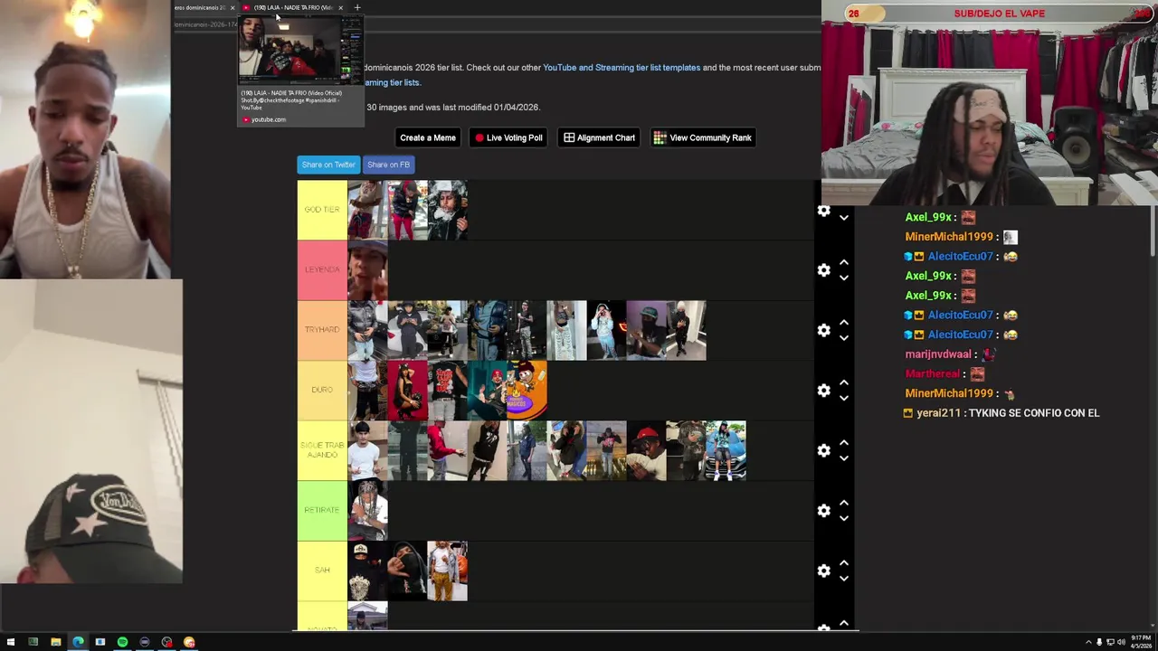1158x651 pixels.
Task: Select the cartoon image in DURO row
Action: (x=527, y=390)
